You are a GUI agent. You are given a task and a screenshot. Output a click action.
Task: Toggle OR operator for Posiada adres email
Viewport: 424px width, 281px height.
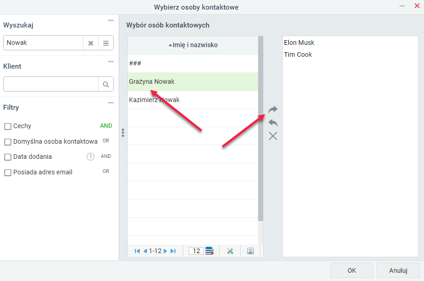coord(106,172)
